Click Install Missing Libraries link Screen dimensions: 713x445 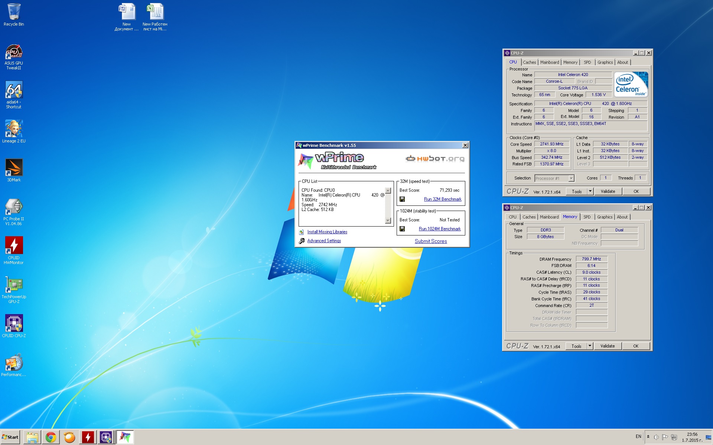(x=327, y=232)
